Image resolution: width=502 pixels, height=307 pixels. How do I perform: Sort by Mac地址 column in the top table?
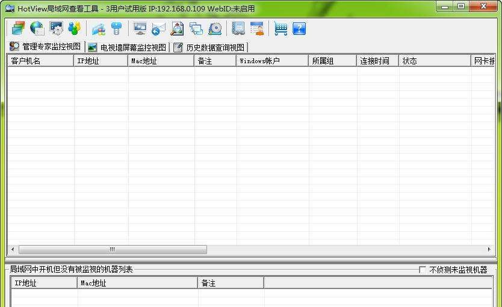pos(161,61)
